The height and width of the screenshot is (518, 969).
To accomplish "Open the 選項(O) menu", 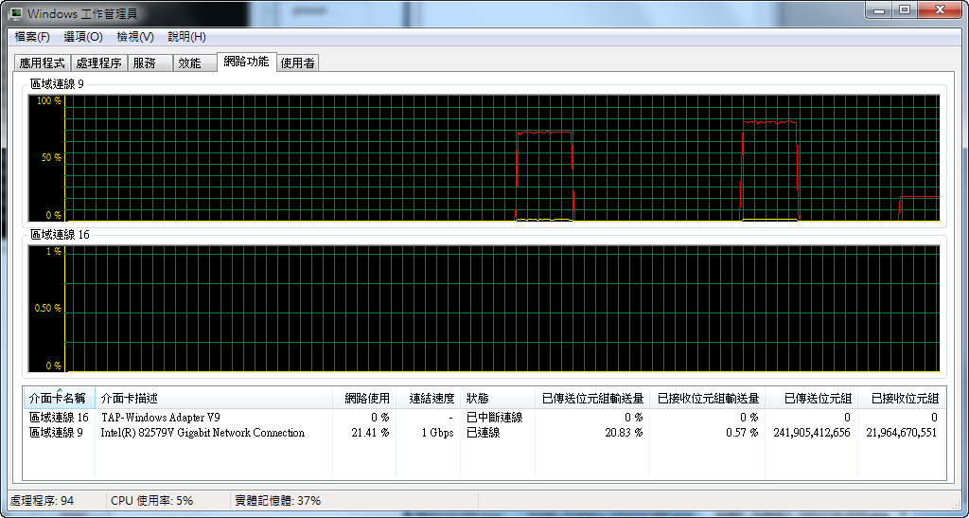I will coord(83,37).
